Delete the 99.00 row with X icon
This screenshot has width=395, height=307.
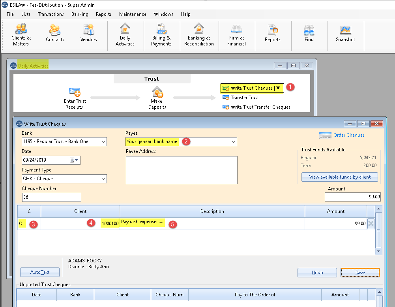coord(371,224)
